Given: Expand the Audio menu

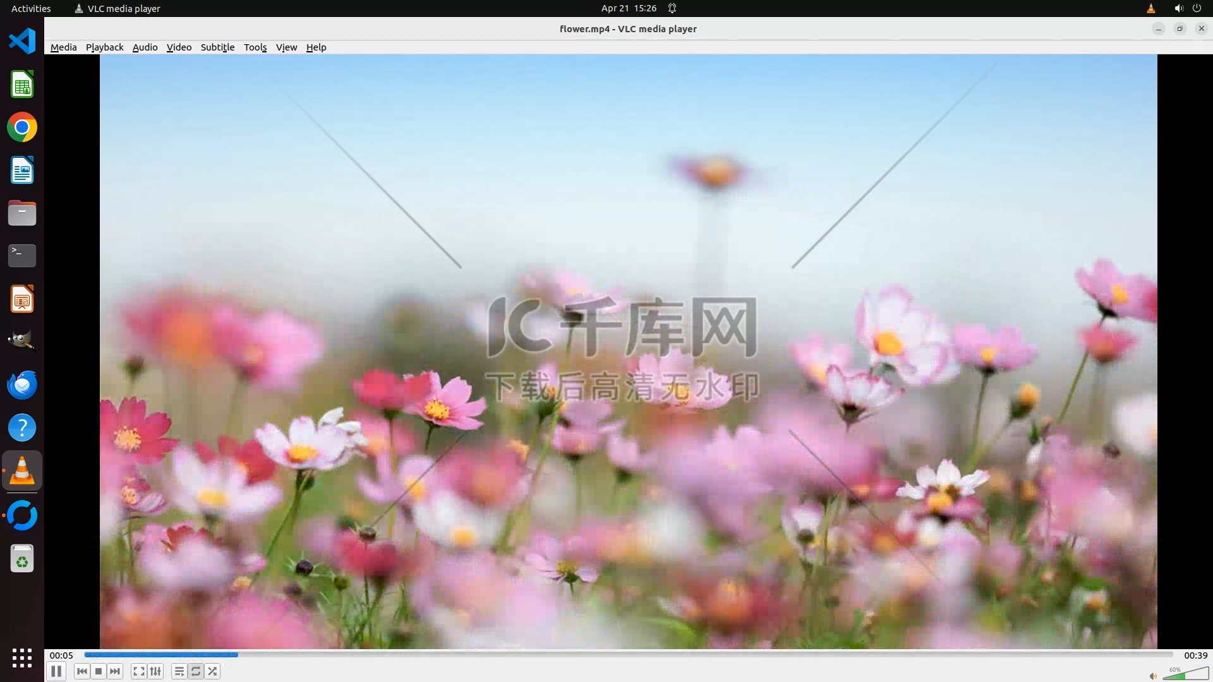Looking at the screenshot, I should pos(145,47).
